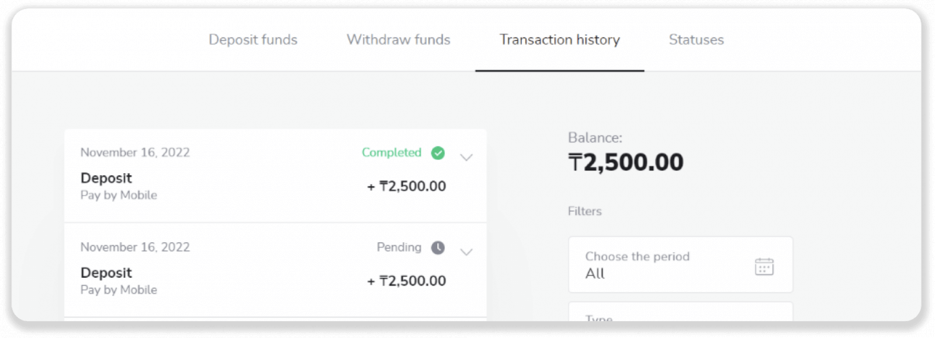Click the first November 16, 2022 date

pyautogui.click(x=135, y=152)
